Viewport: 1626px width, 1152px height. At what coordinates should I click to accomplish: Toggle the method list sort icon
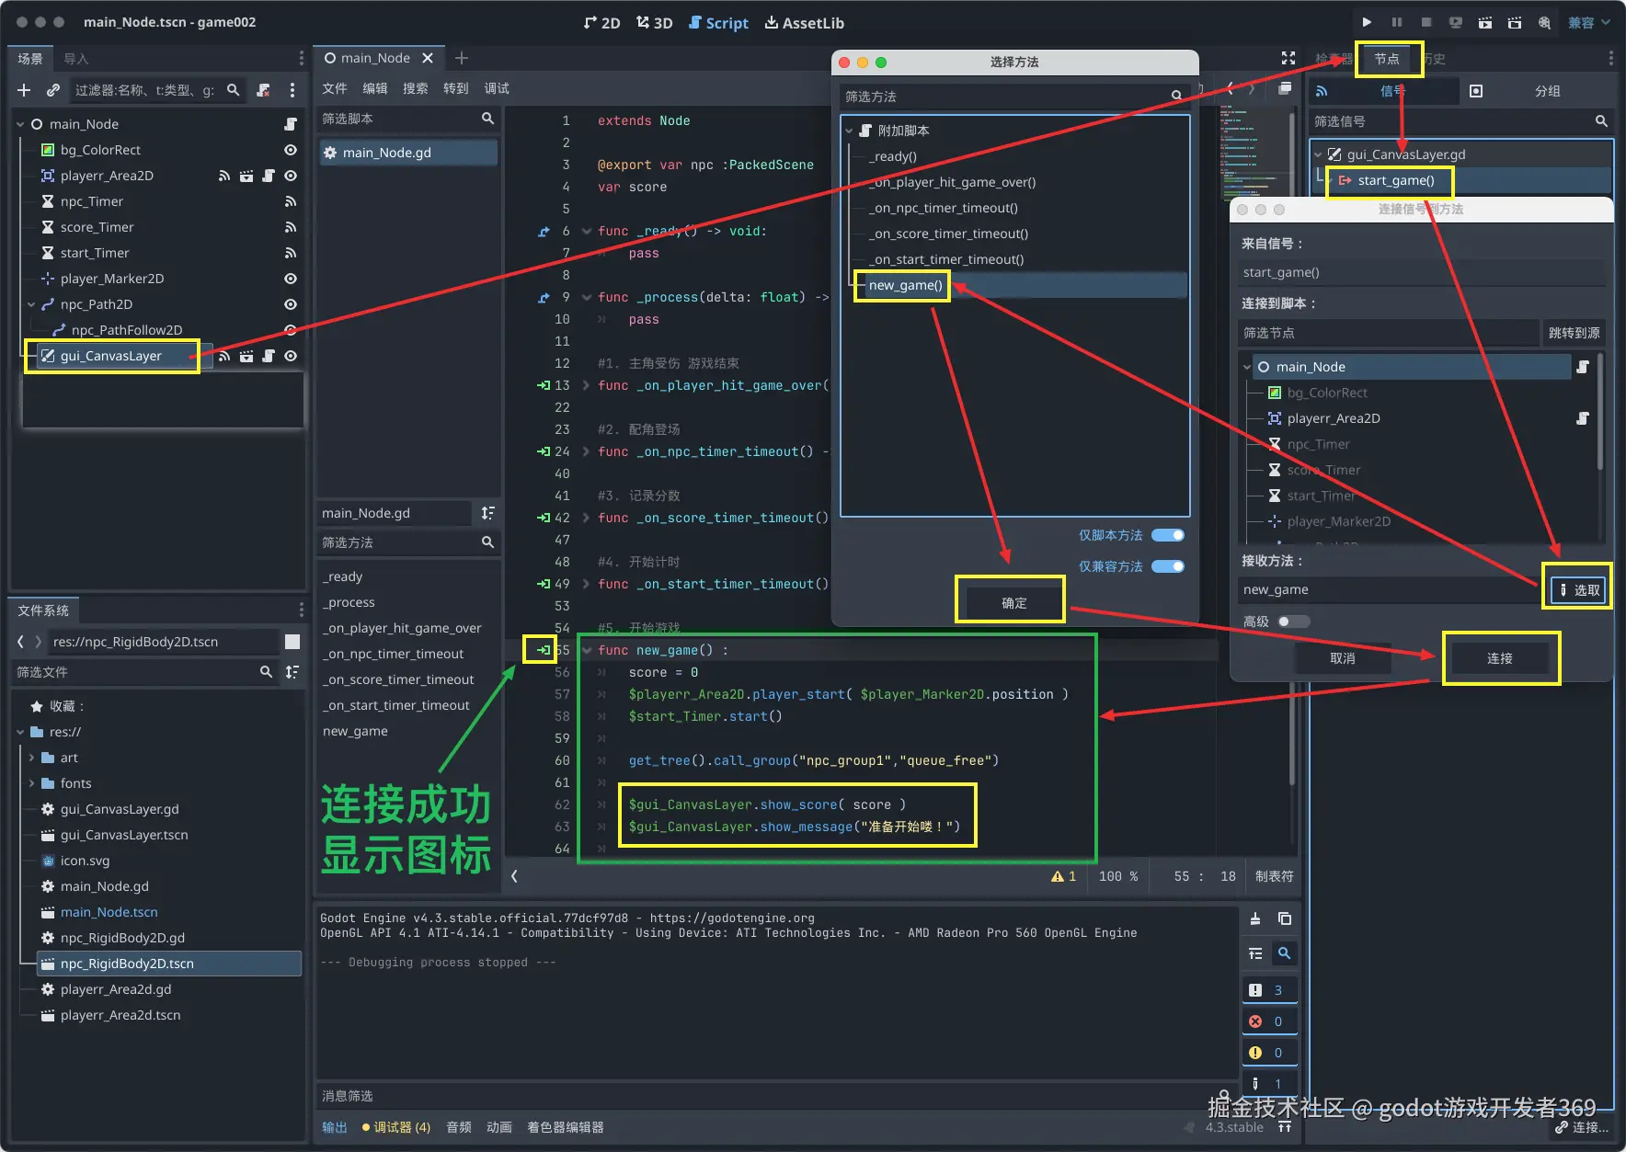(x=488, y=513)
